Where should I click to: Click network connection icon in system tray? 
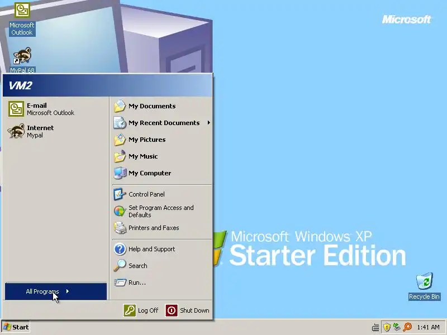tap(397, 327)
